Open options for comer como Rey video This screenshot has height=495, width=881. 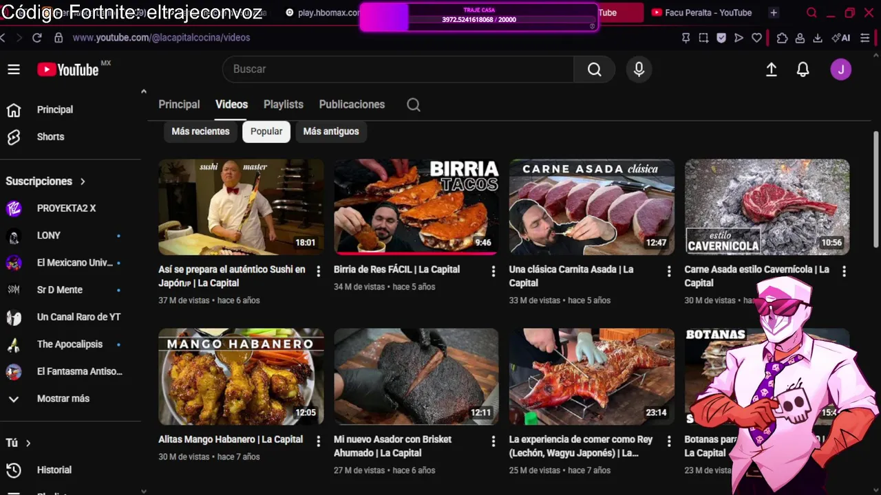(668, 441)
